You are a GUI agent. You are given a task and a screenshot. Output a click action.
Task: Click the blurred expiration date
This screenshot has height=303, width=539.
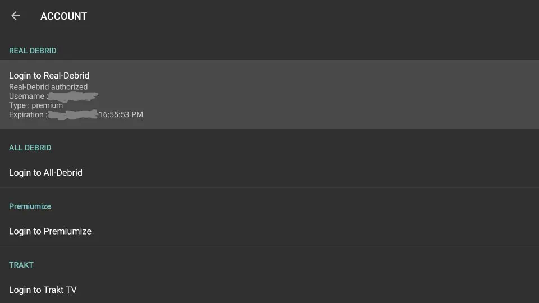point(73,115)
